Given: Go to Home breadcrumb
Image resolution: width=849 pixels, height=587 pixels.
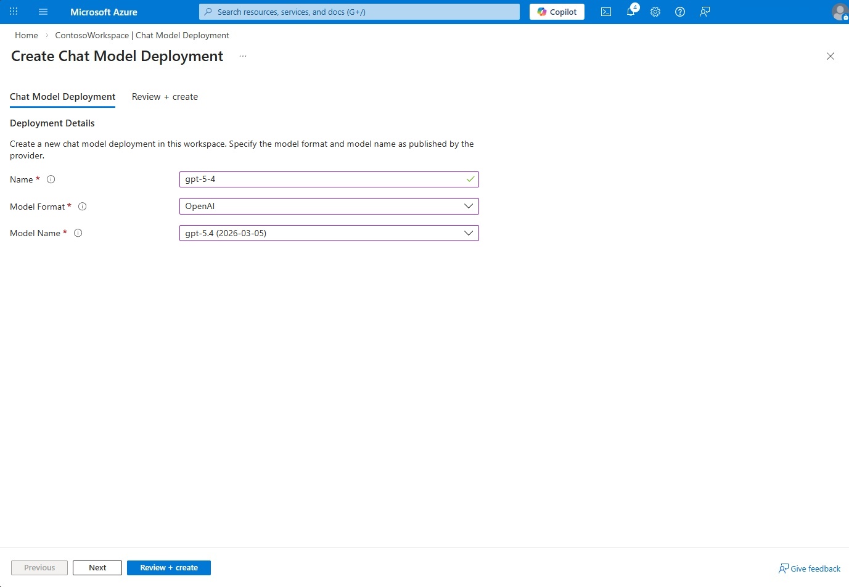Looking at the screenshot, I should 27,35.
